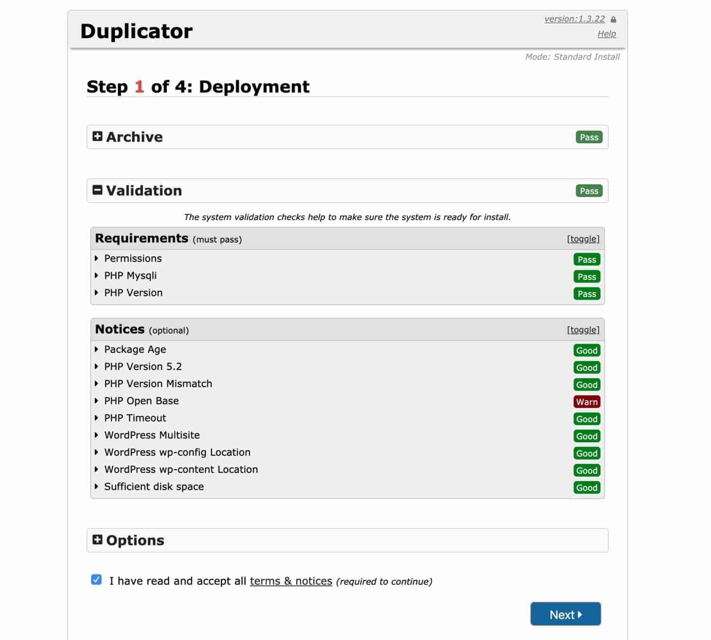Image resolution: width=711 pixels, height=640 pixels.
Task: Open the terms & notices link
Action: point(291,581)
